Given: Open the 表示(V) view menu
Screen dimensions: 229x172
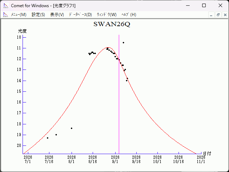Looking at the screenshot, I should 57,15.
